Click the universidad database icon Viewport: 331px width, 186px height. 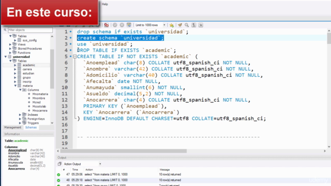(x=9, y=57)
